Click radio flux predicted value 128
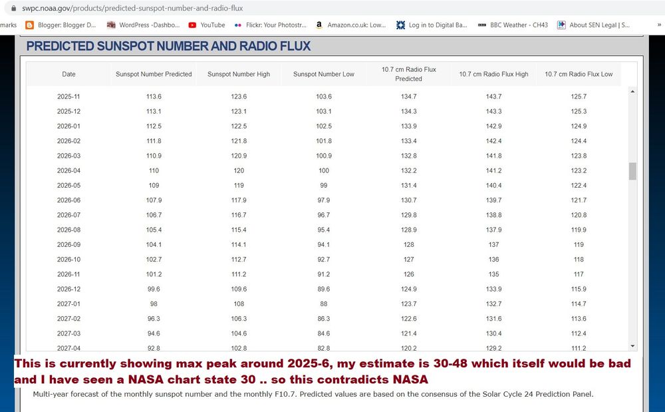 point(409,245)
